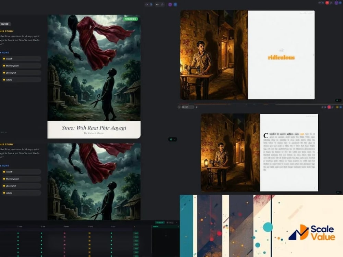Screen dimensions: 343x257
Task: Click the 'By Kahani Magic' author line
Action: pyautogui.click(x=94, y=133)
